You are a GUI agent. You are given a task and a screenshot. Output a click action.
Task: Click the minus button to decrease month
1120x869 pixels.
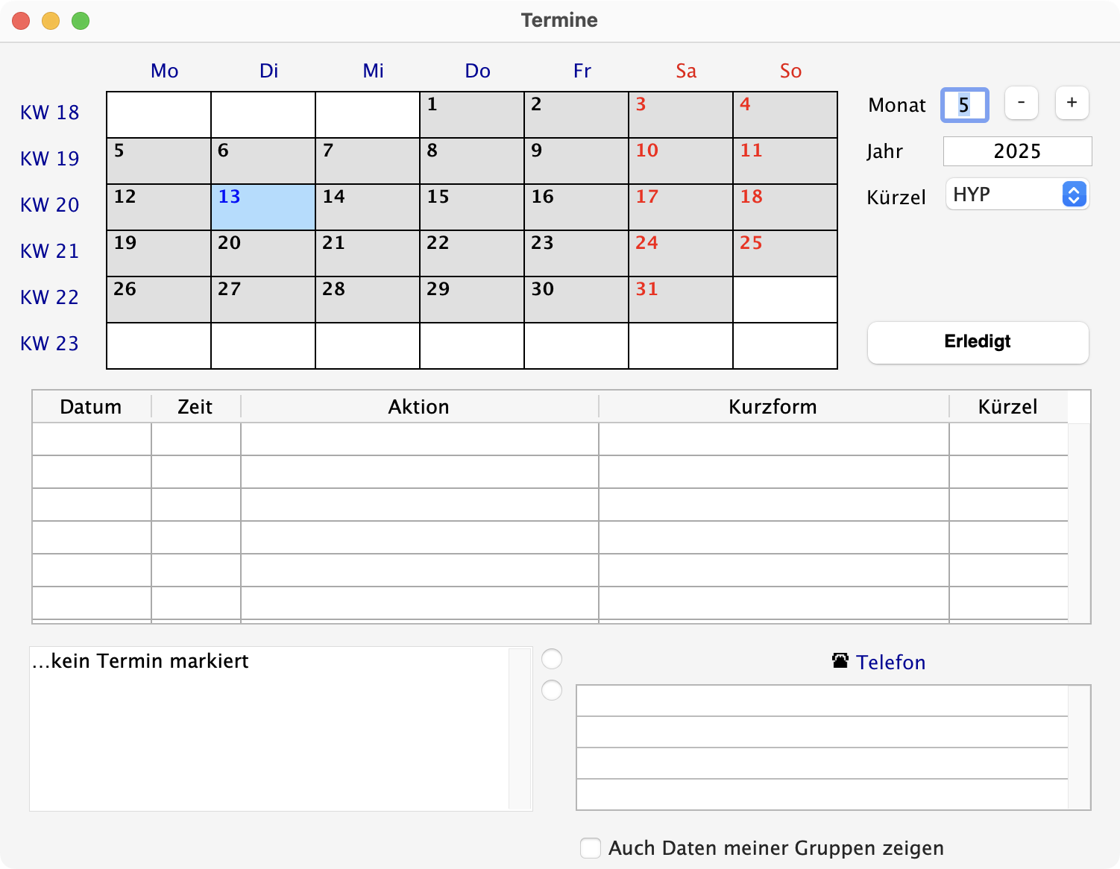[1021, 103]
